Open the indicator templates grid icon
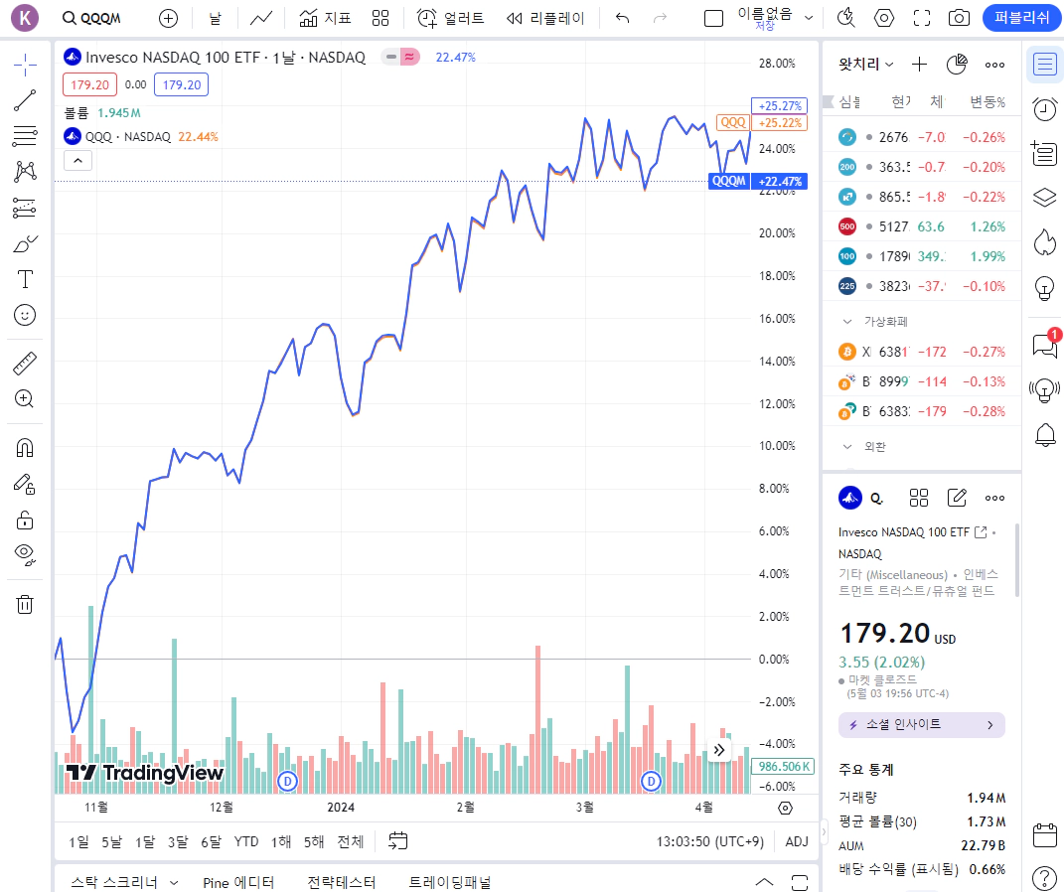1064x892 pixels. click(380, 18)
